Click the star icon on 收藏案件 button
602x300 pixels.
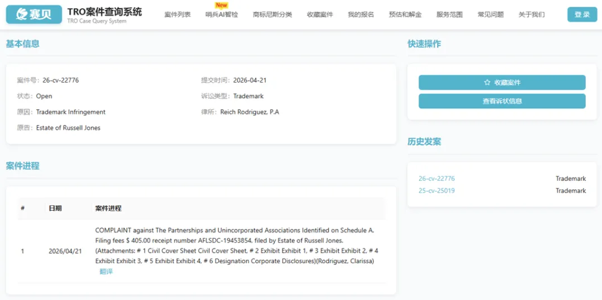pyautogui.click(x=487, y=83)
